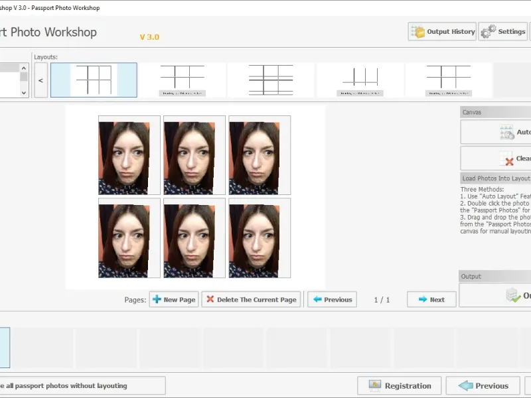The width and height of the screenshot is (531, 398).
Task: Click the 1 / 1 page indicator
Action: 382,300
